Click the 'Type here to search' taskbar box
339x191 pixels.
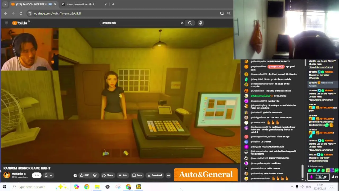pos(40,187)
